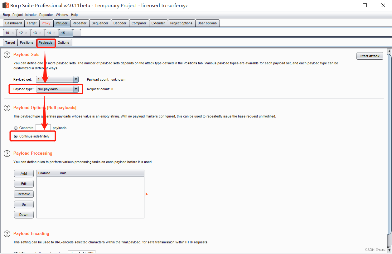The height and width of the screenshot is (254, 392).
Task: Click the 'Payload Processing' heading
Action: coord(33,153)
